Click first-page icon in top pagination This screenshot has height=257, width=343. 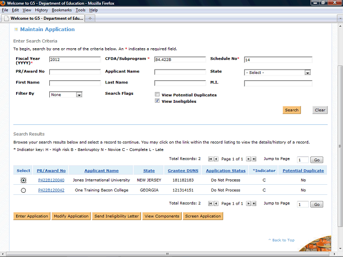(210, 159)
